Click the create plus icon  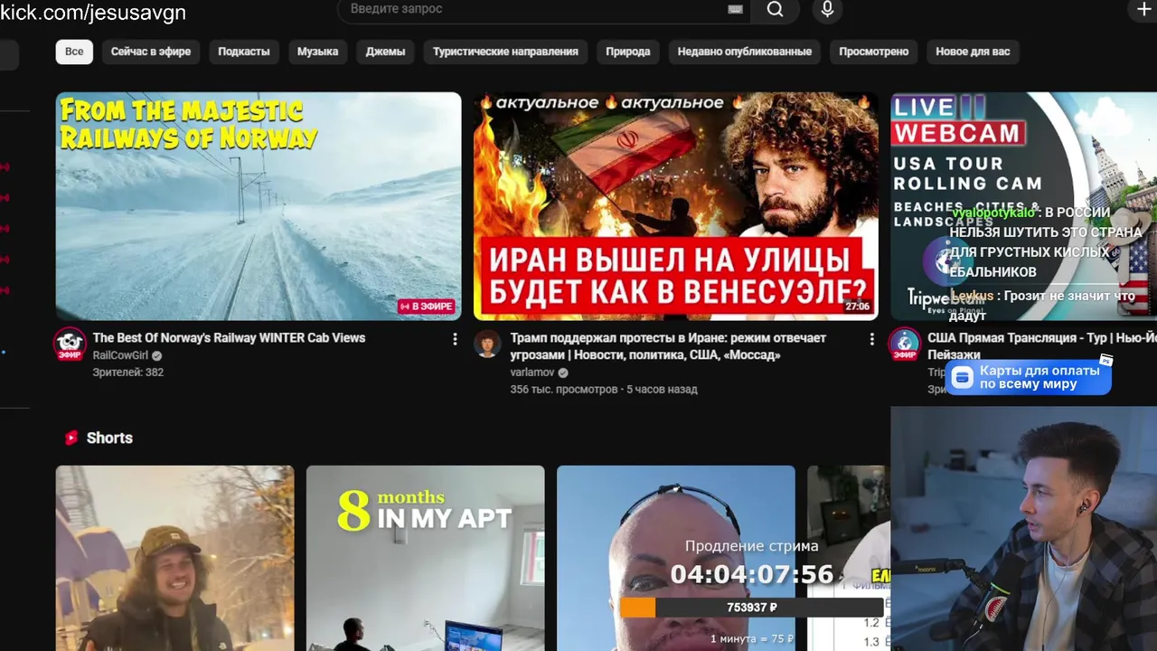(1144, 9)
